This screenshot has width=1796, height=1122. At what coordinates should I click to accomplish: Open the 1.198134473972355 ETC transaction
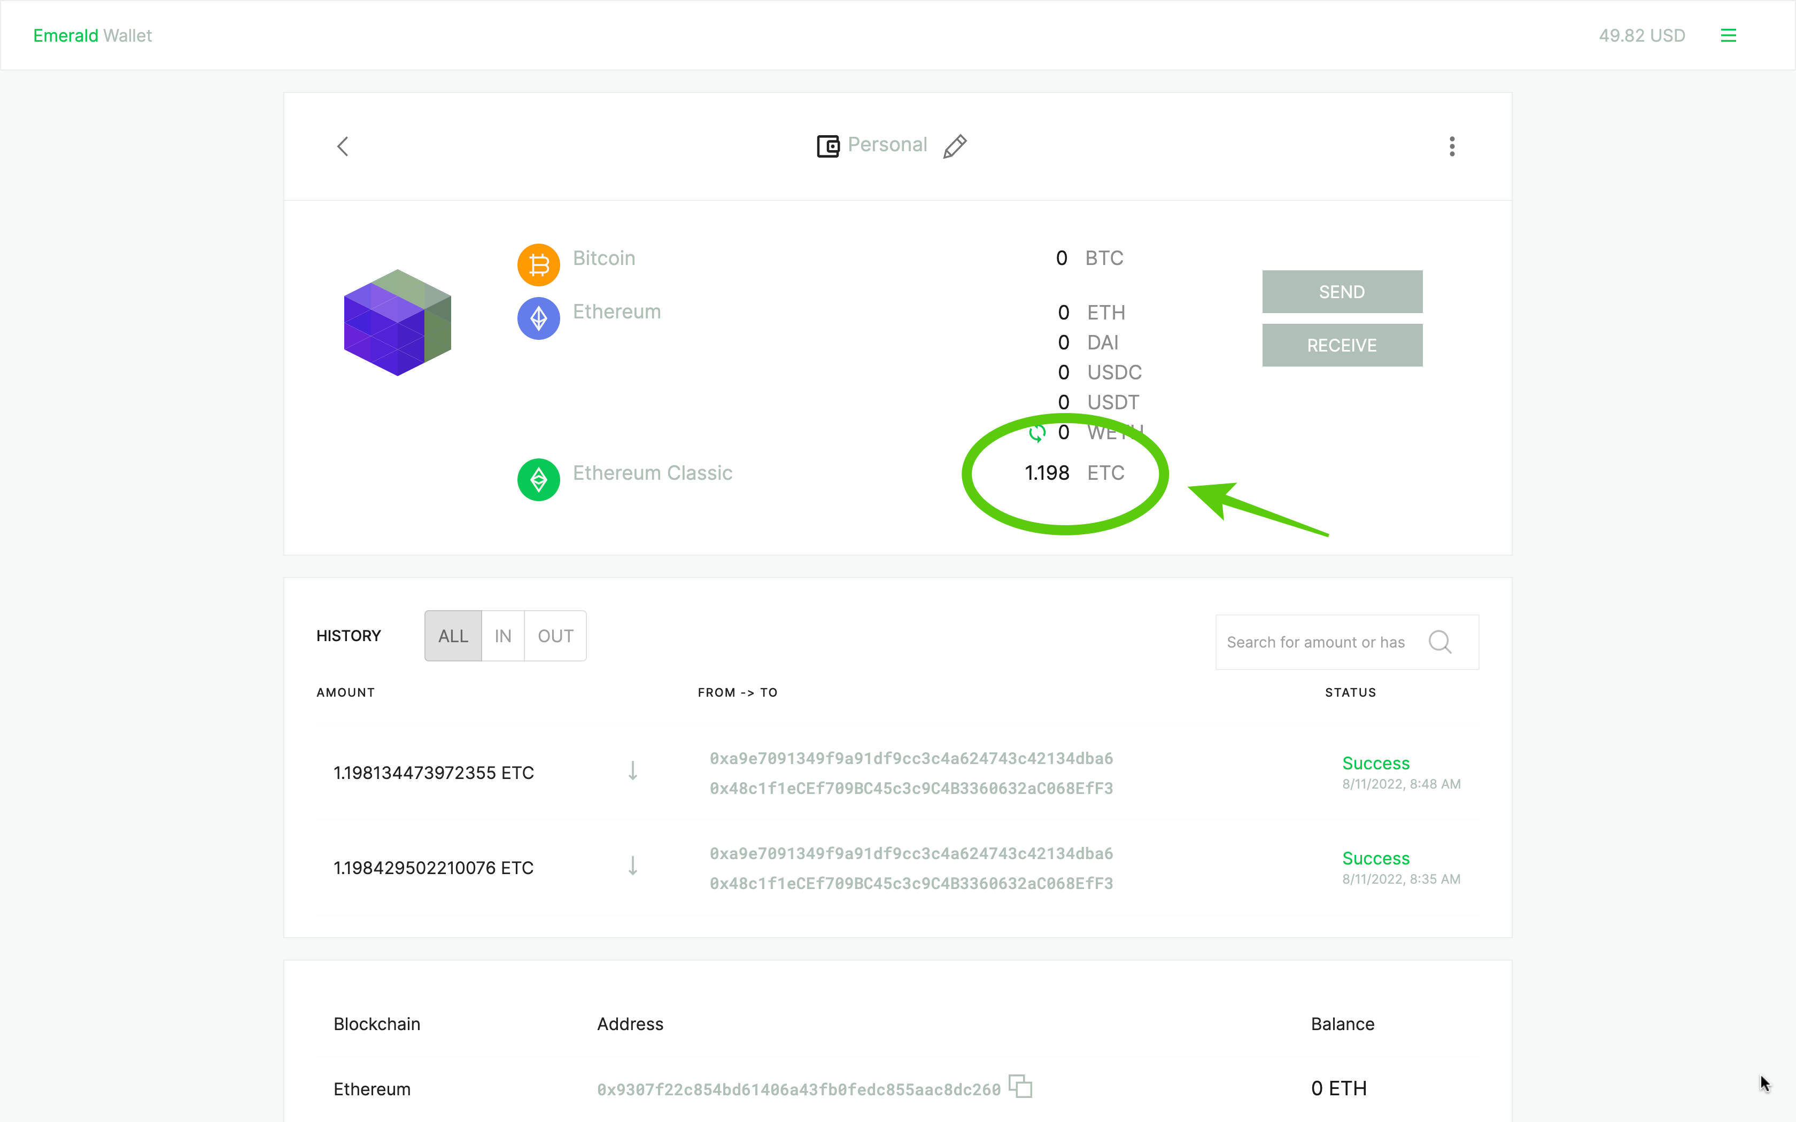[433, 773]
